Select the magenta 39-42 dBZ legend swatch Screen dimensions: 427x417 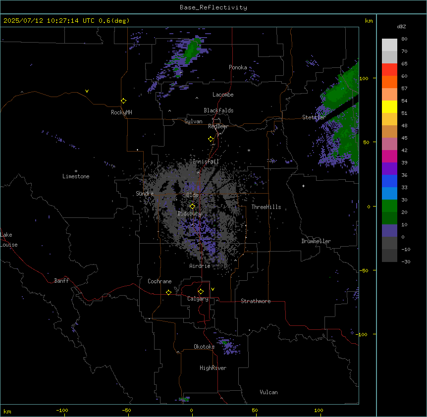point(389,156)
